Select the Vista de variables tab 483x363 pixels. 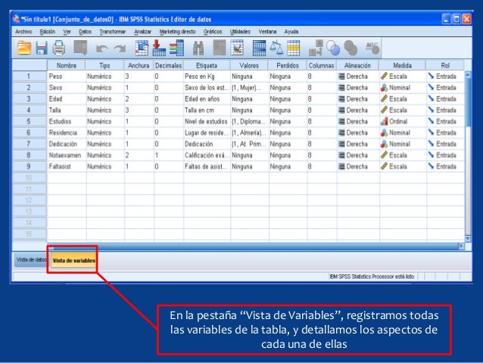point(73,260)
